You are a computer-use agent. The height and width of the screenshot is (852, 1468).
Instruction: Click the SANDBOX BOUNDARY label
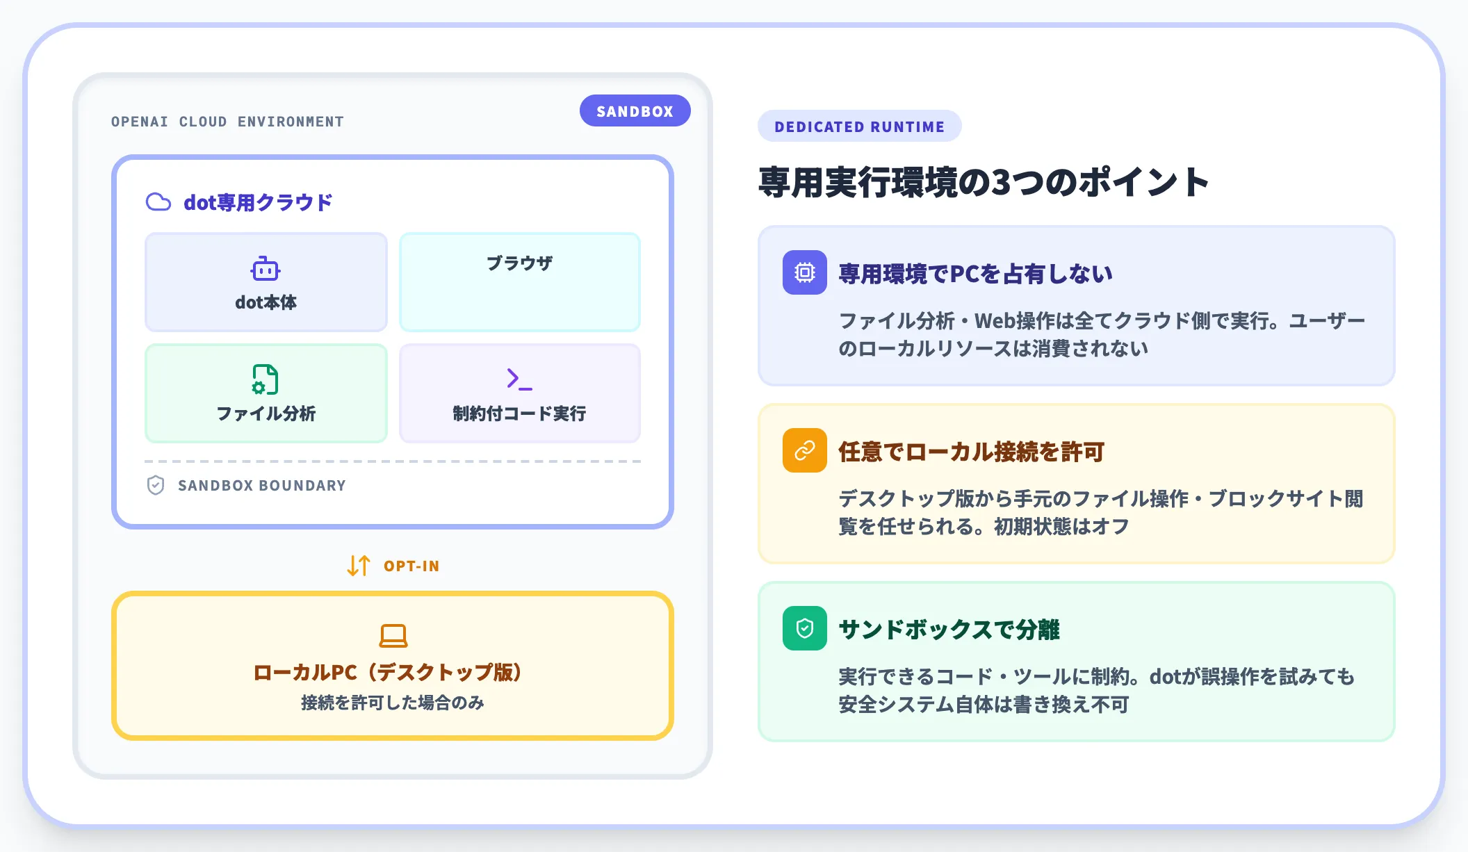click(262, 485)
